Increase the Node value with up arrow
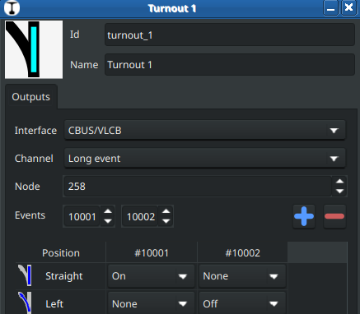Screen dimensions: 360x314 pyautogui.click(x=339, y=181)
